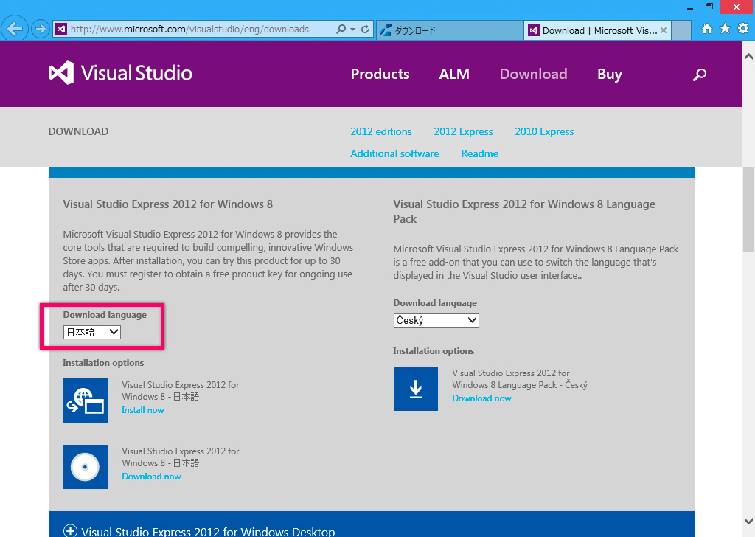Image resolution: width=755 pixels, height=537 pixels.
Task: Expand the Windows Desktop section plus icon
Action: click(x=70, y=531)
